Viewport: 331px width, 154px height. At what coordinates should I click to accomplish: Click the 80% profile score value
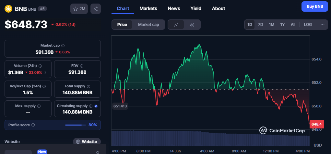tap(93, 125)
